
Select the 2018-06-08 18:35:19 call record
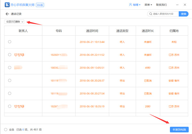point(10,106)
